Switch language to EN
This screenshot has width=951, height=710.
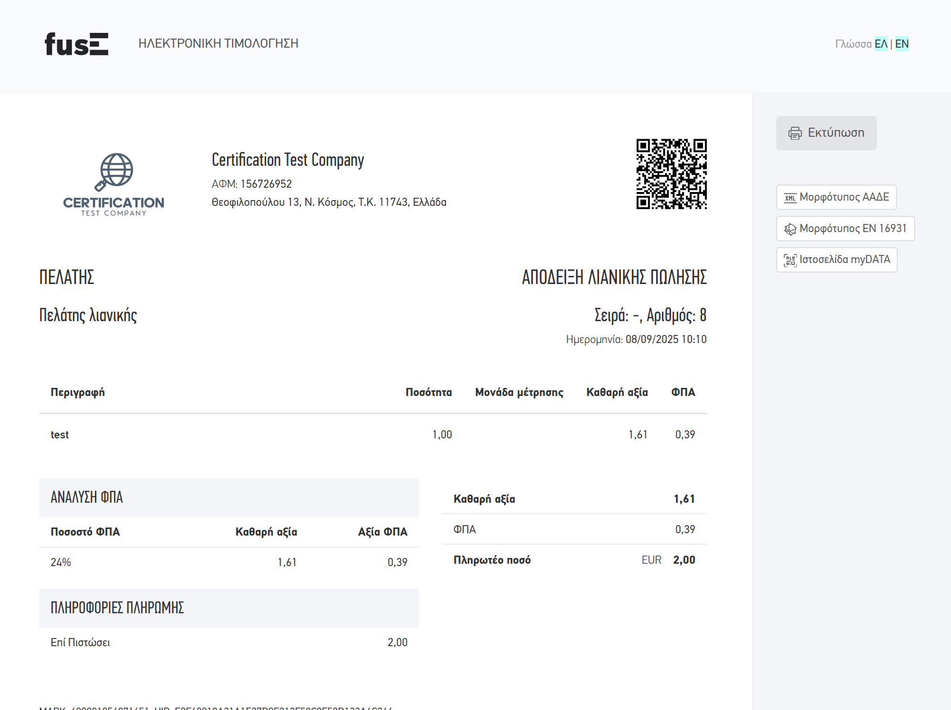901,44
